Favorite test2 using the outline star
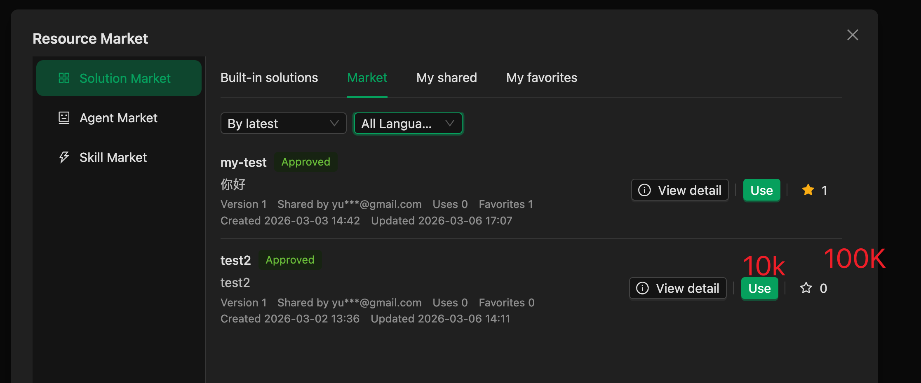 (x=806, y=288)
